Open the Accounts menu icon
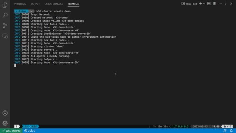 5,113
